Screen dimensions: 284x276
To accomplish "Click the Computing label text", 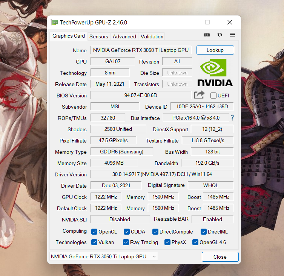I will (x=75, y=231).
